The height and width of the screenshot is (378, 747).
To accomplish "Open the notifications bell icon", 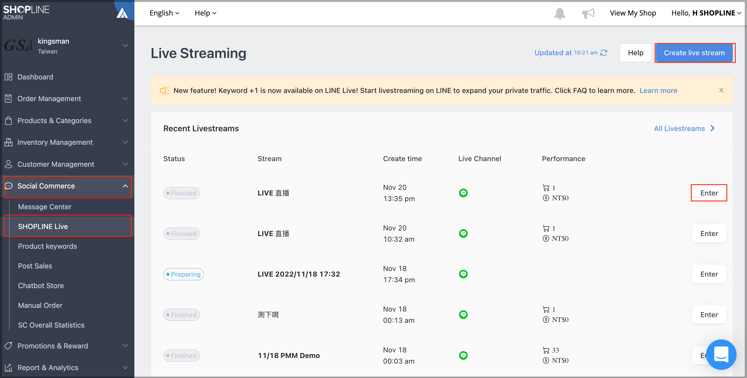I will pyautogui.click(x=560, y=13).
